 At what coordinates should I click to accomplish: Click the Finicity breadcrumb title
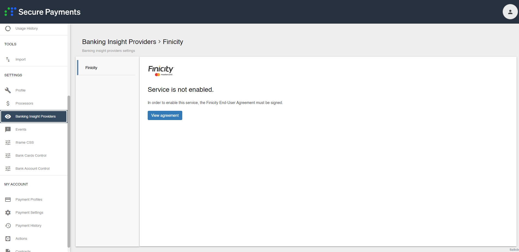173,42
